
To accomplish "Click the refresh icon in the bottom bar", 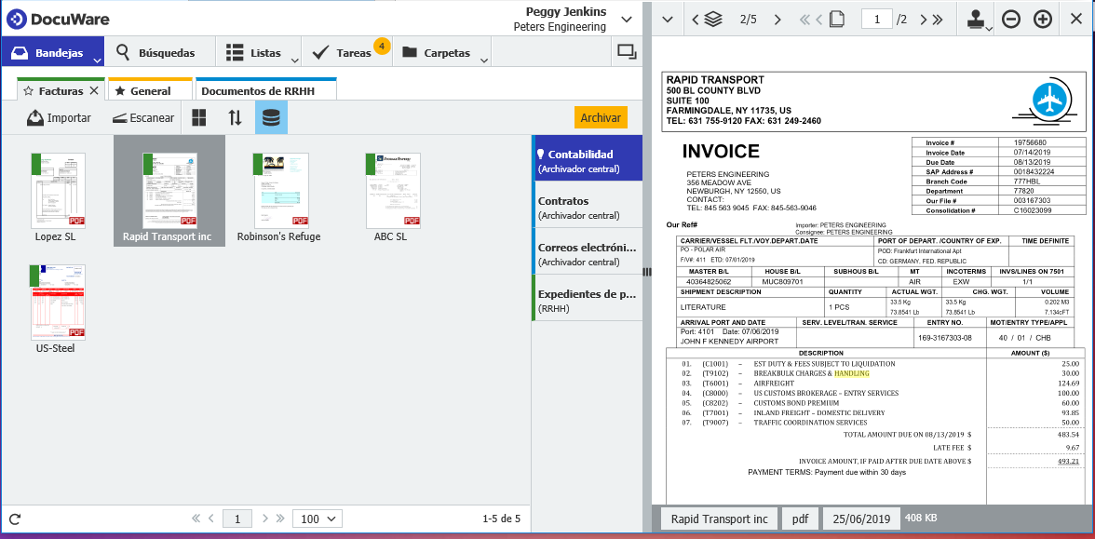I will [x=15, y=519].
